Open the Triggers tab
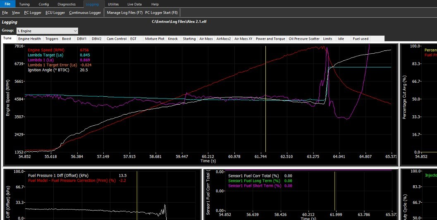 click(x=52, y=39)
